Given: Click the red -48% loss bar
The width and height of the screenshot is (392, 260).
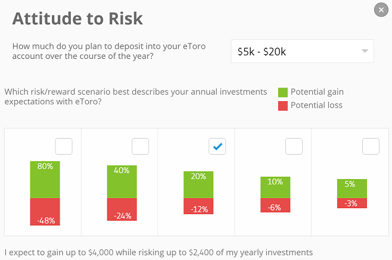Looking at the screenshot, I should (45, 212).
